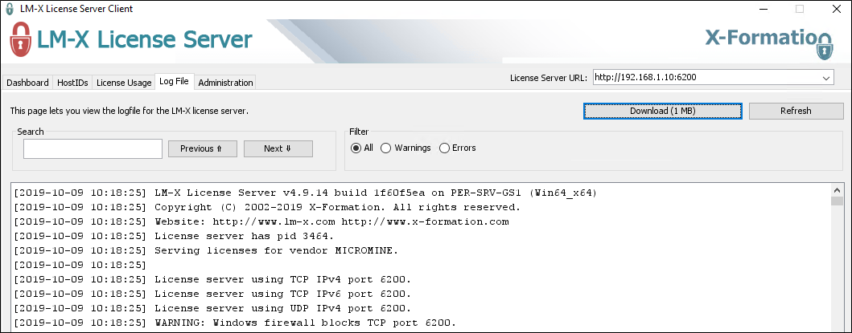
Task: Click the Refresh button
Action: click(796, 111)
